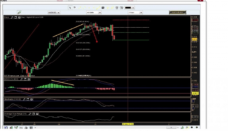Open the 1 hour timeframe dropdown

(x=135, y=13)
